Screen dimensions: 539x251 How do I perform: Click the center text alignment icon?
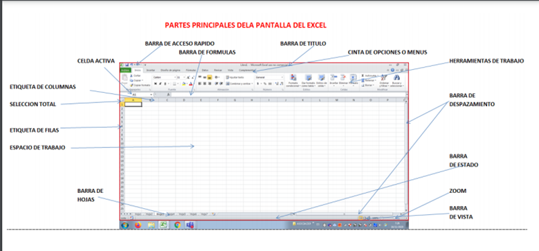(205, 84)
